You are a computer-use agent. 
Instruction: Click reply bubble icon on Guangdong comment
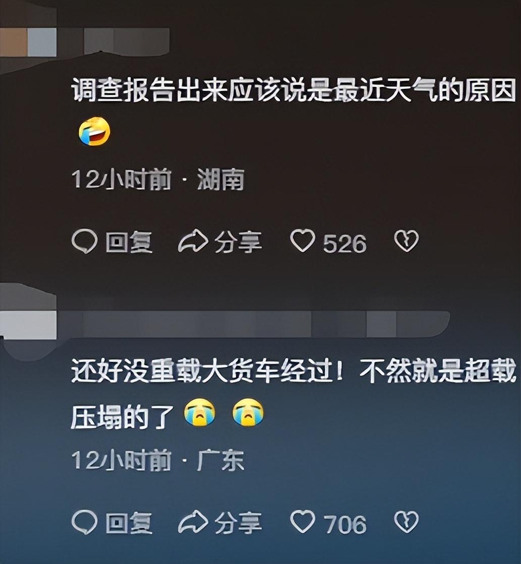[x=84, y=522]
